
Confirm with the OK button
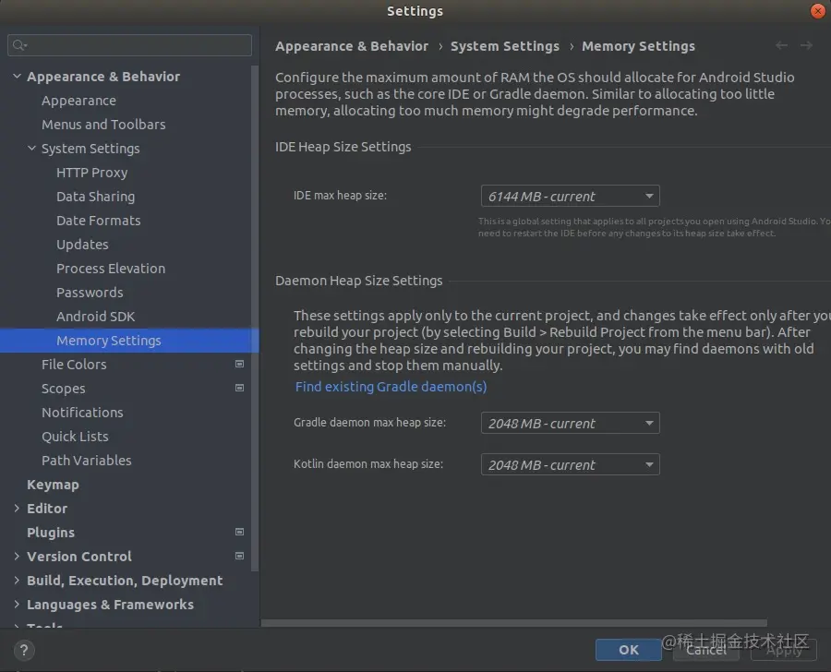click(x=629, y=650)
